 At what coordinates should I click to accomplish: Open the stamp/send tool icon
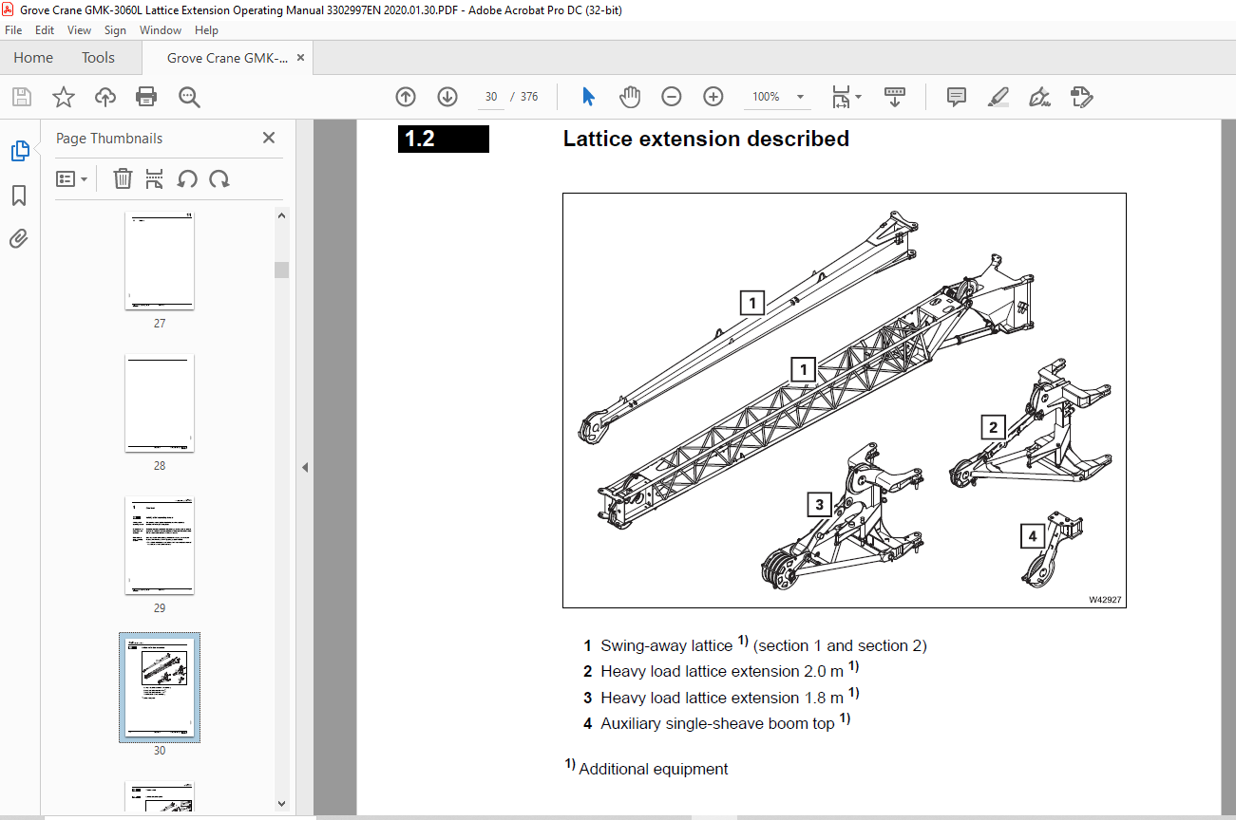1081,97
